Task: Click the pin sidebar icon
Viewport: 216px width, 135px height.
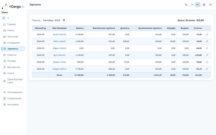Action: click(x=4, y=18)
